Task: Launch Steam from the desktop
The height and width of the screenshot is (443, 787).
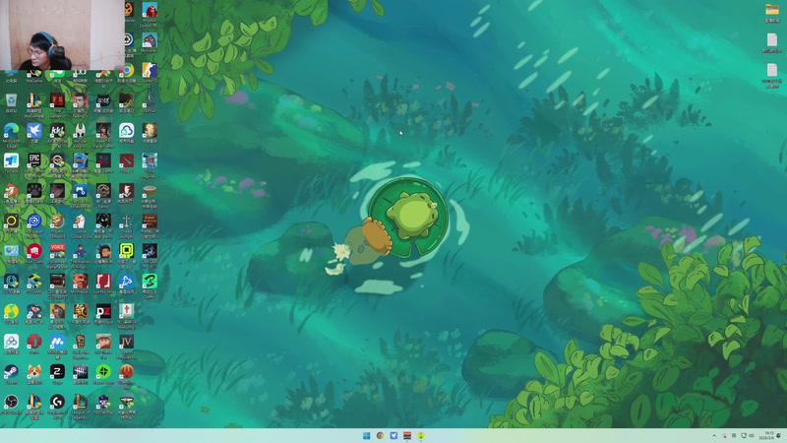Action: (11, 372)
